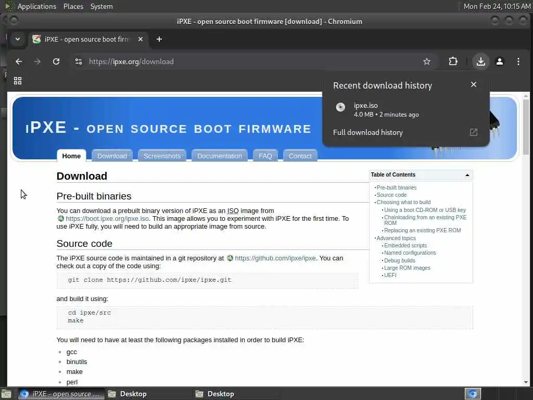
Task: Click the ipxe.iso download entry name
Action: coord(365,105)
